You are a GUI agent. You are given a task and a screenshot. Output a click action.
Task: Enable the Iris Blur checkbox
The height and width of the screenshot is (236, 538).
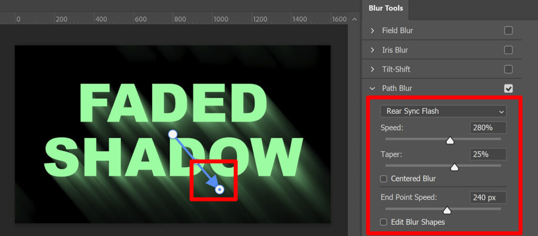coord(508,50)
